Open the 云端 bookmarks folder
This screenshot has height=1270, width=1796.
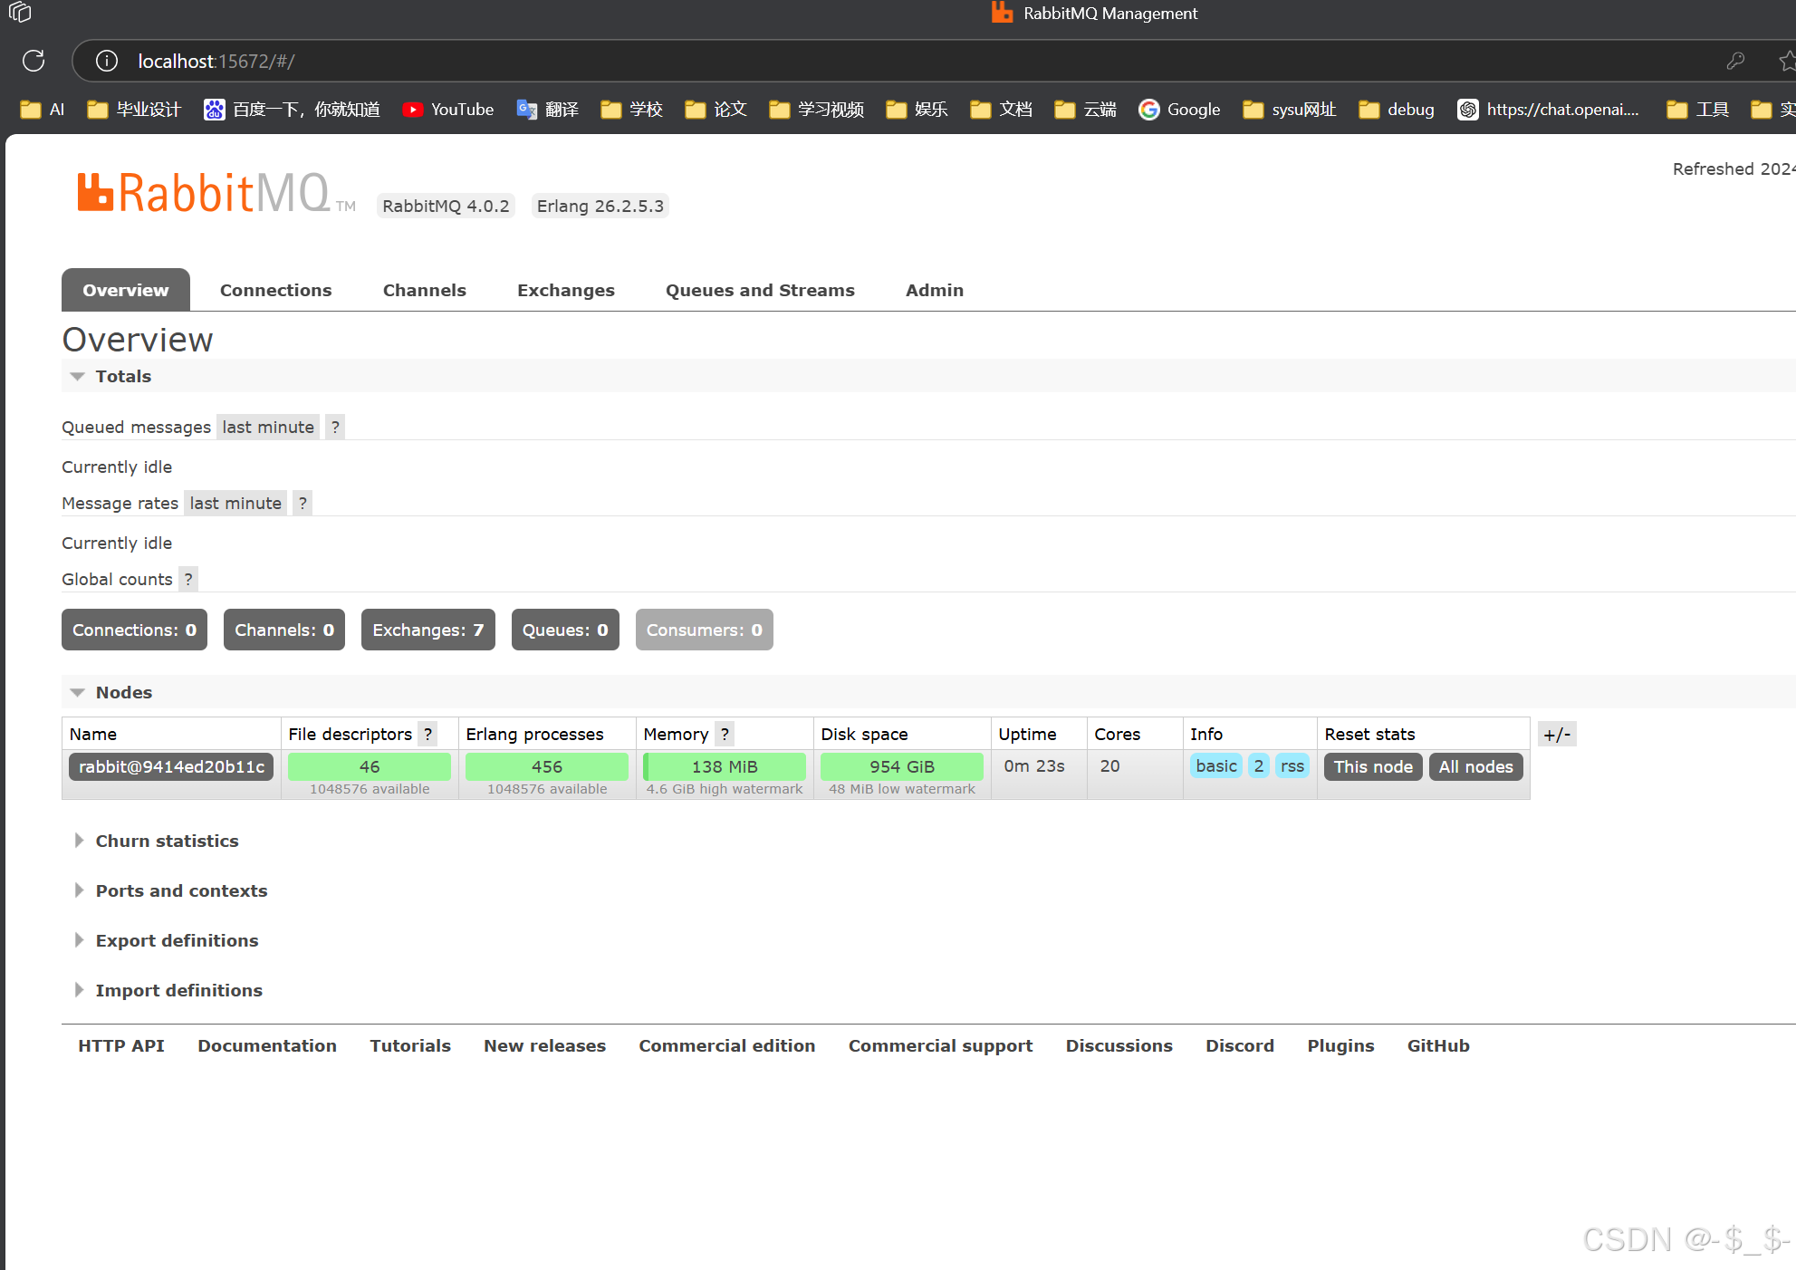[x=1086, y=110]
